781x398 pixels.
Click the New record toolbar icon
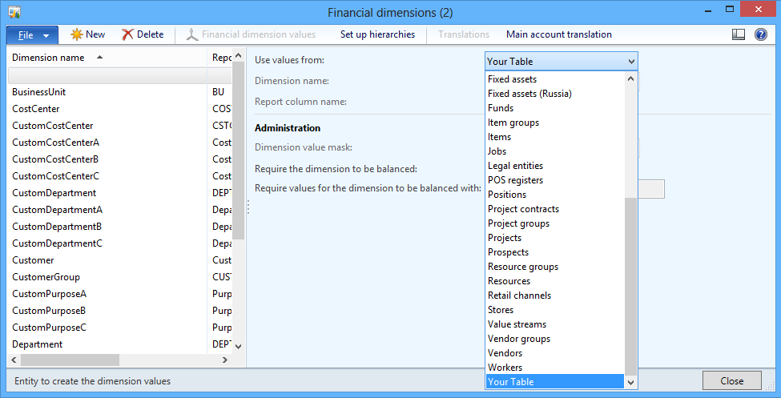[x=77, y=34]
